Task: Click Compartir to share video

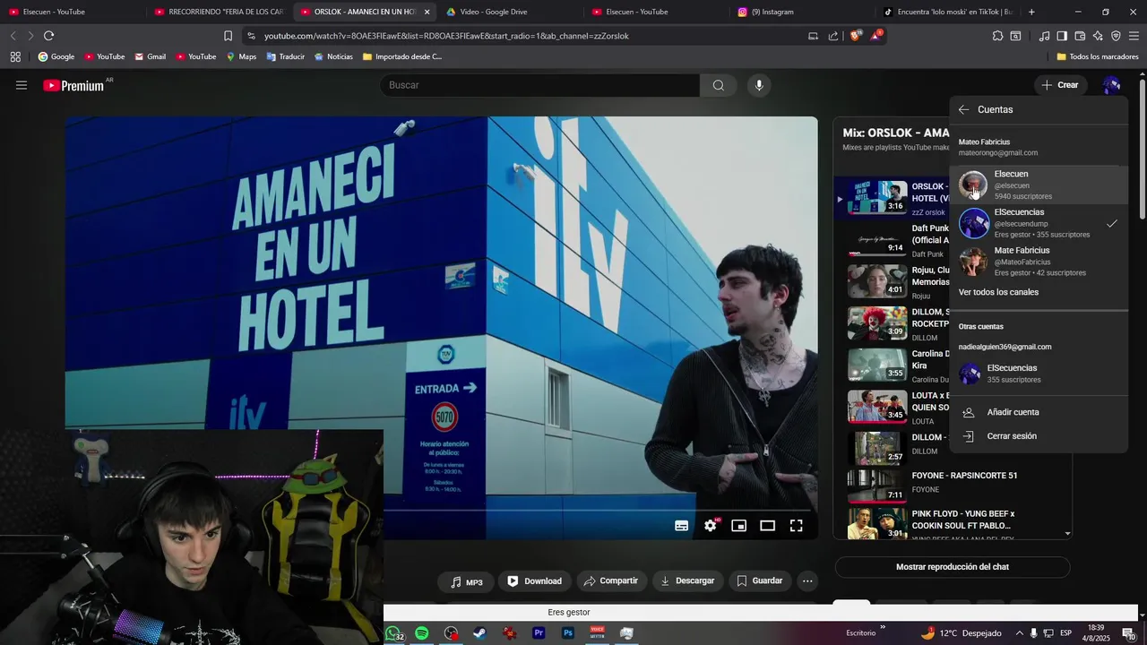Action: pyautogui.click(x=610, y=581)
